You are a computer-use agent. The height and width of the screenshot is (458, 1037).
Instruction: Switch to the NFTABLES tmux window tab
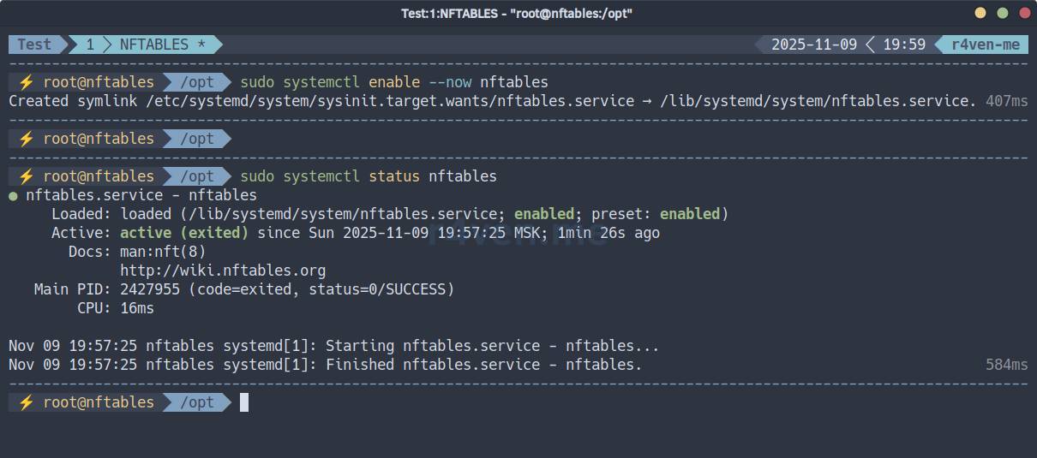153,45
